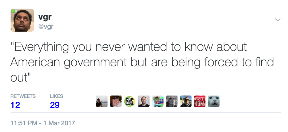Viewport: 288px width, 132px height.
Task: Click the date 1 Mar 2017
Action: (60, 123)
